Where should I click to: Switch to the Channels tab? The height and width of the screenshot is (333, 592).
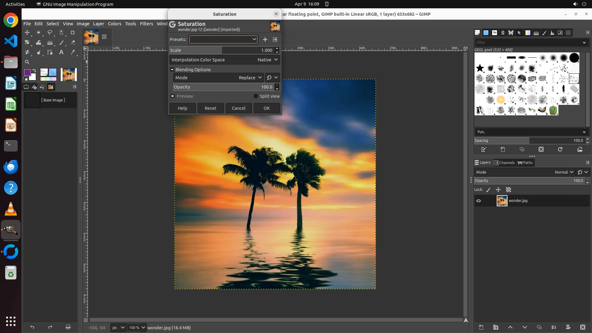click(x=504, y=163)
